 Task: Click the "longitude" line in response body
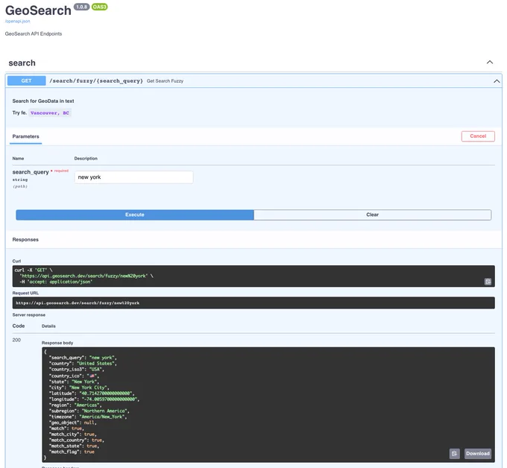click(x=94, y=399)
